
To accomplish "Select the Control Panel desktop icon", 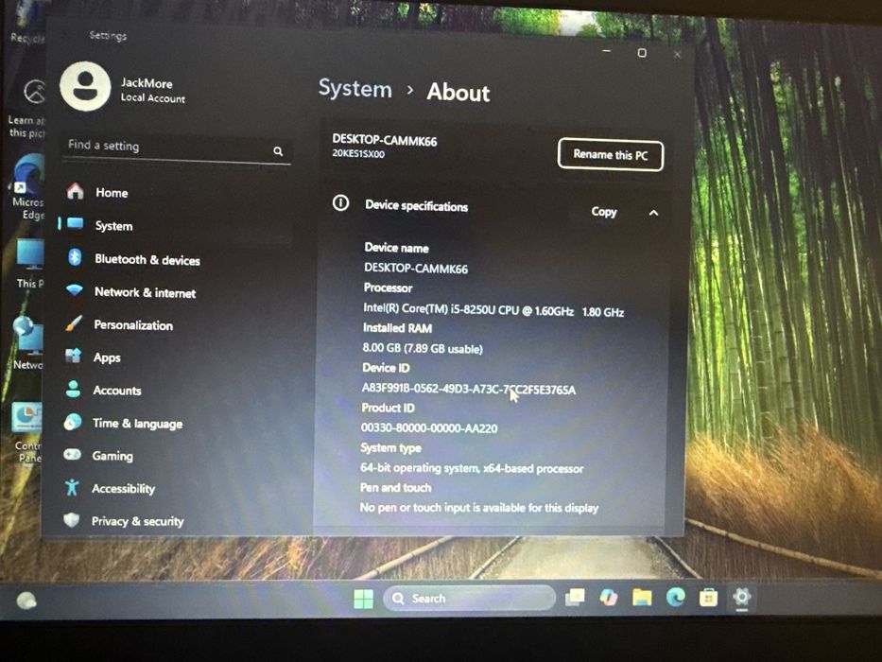I will click(x=28, y=432).
